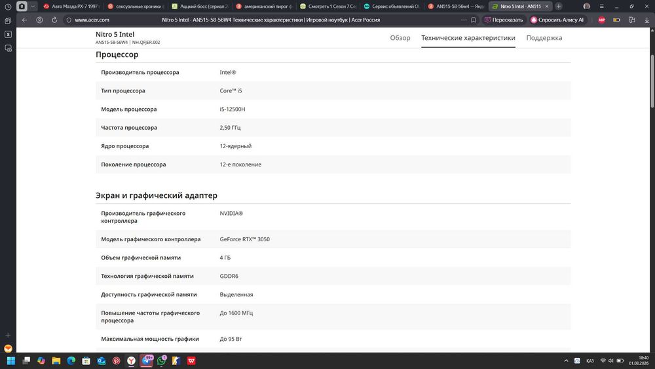The width and height of the screenshot is (655, 369).
Task: Open the ABP ad blocker extension
Action: (601, 20)
